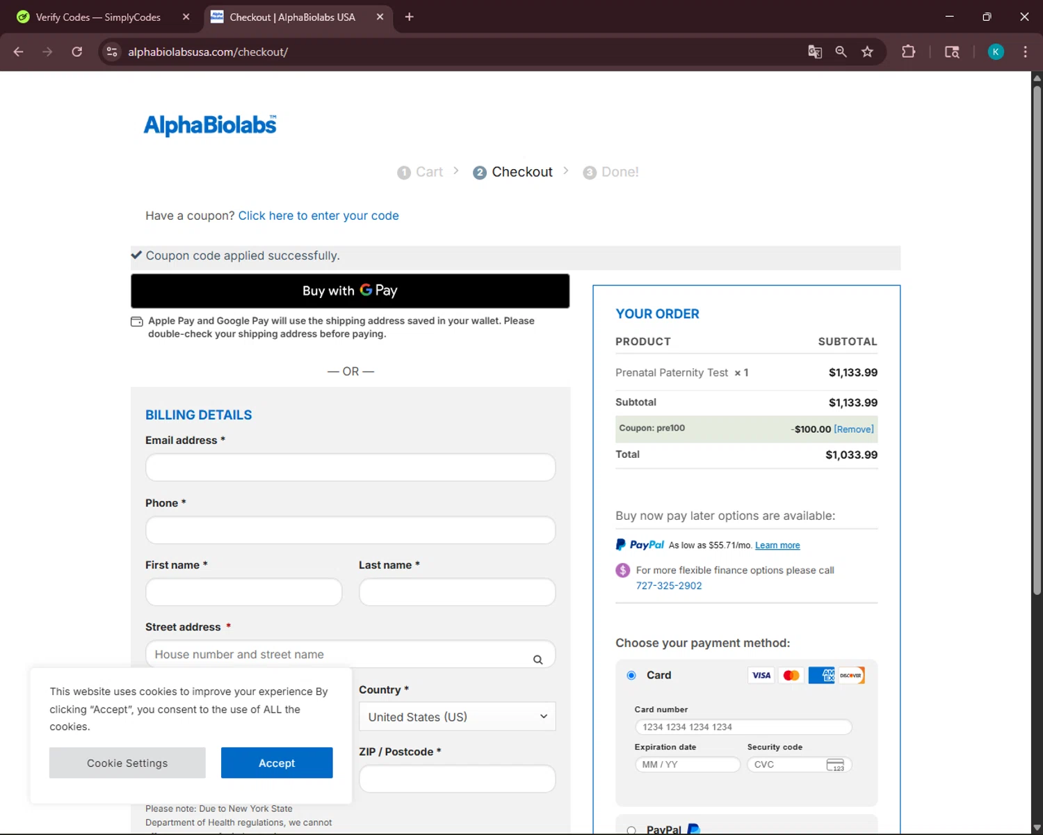The height and width of the screenshot is (835, 1043).
Task: Call the 727-325-2902 finance number link
Action: click(669, 586)
